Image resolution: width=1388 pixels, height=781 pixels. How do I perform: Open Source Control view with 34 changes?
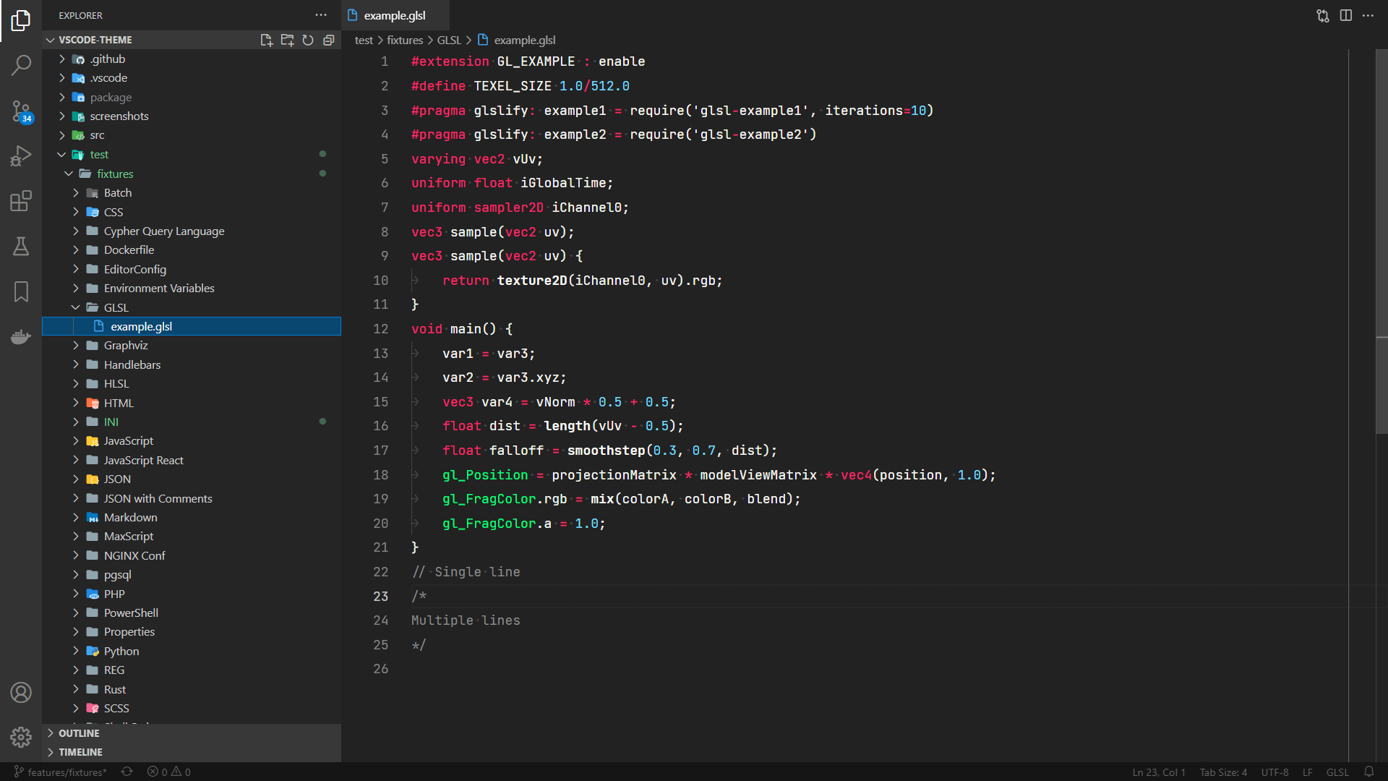pos(21,111)
